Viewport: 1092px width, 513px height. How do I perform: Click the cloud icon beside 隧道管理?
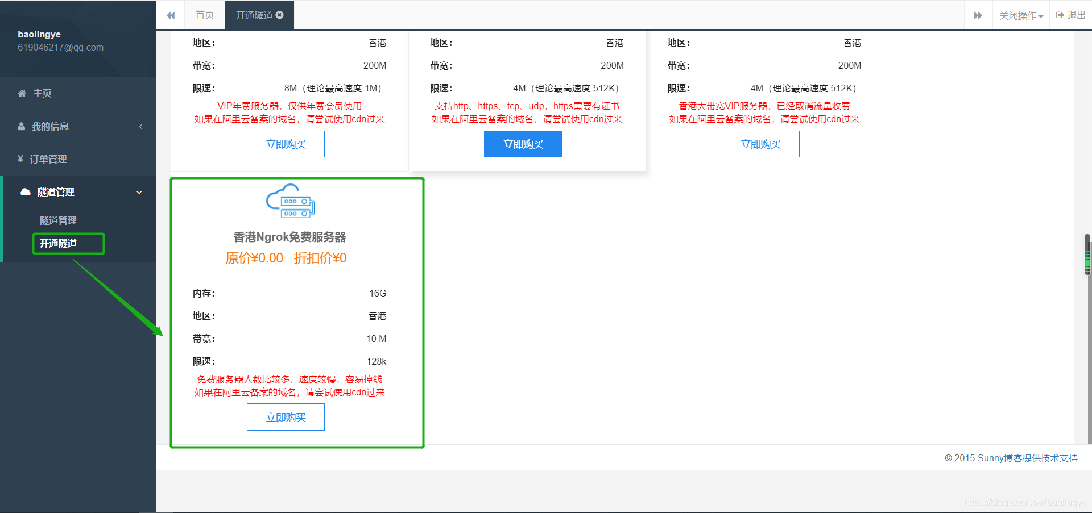26,192
